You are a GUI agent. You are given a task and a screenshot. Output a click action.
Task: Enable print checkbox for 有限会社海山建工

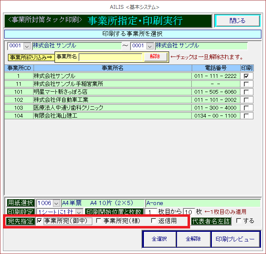[246, 116]
